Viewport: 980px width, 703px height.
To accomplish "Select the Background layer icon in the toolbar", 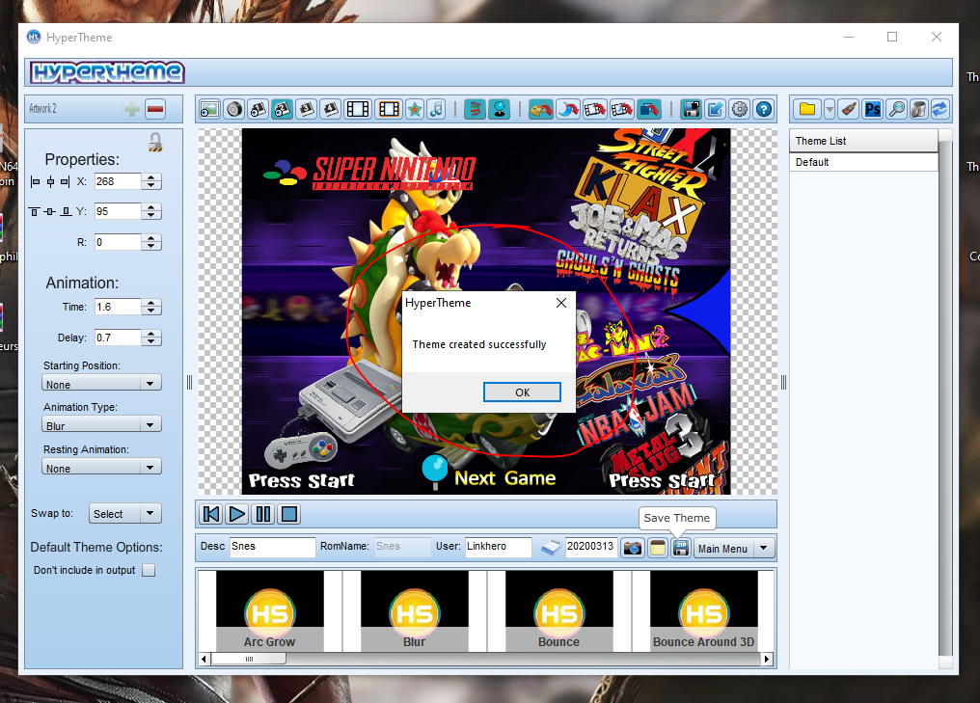I will (x=209, y=109).
